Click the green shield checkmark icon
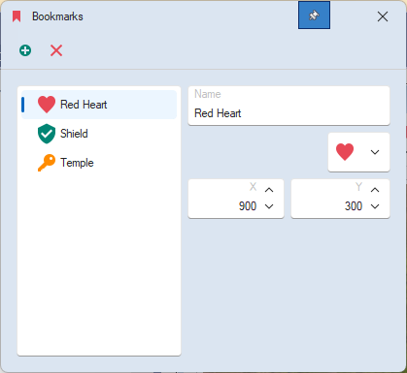The image size is (407, 373). tap(47, 134)
